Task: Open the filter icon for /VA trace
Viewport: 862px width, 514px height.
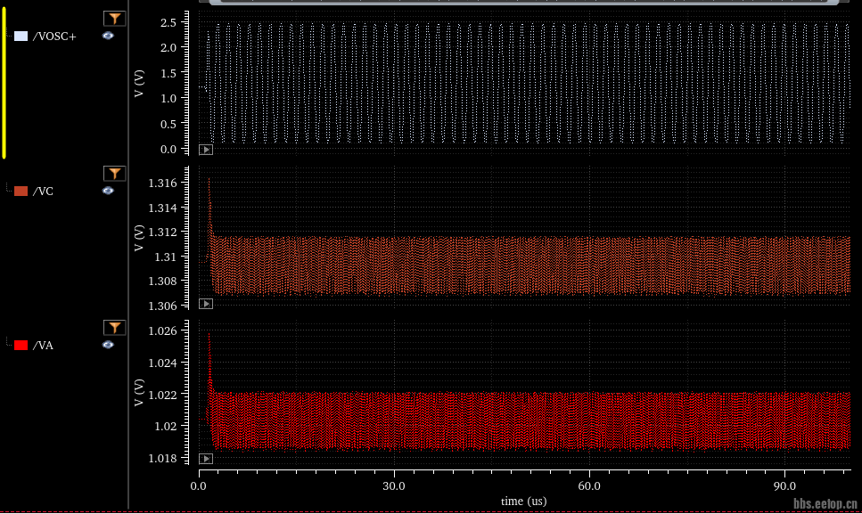Action: pos(114,328)
